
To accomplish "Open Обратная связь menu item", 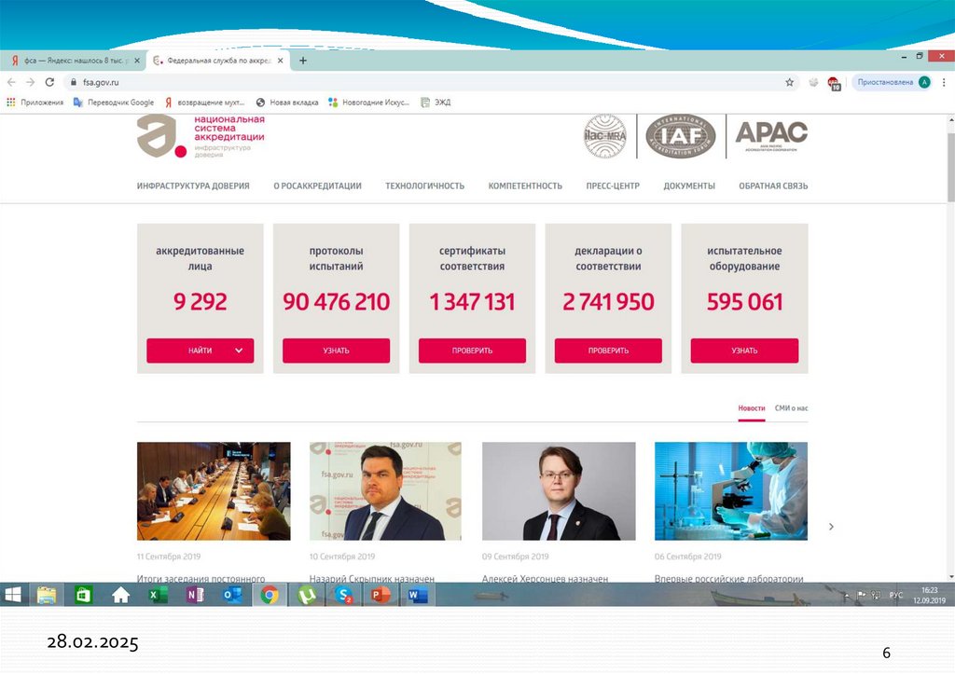I will [773, 186].
